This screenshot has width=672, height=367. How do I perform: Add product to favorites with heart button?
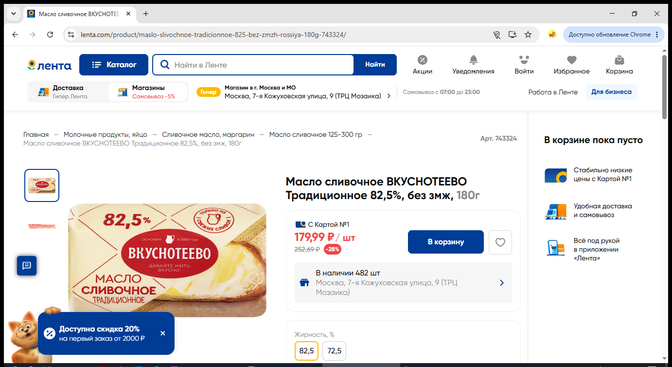click(x=500, y=242)
